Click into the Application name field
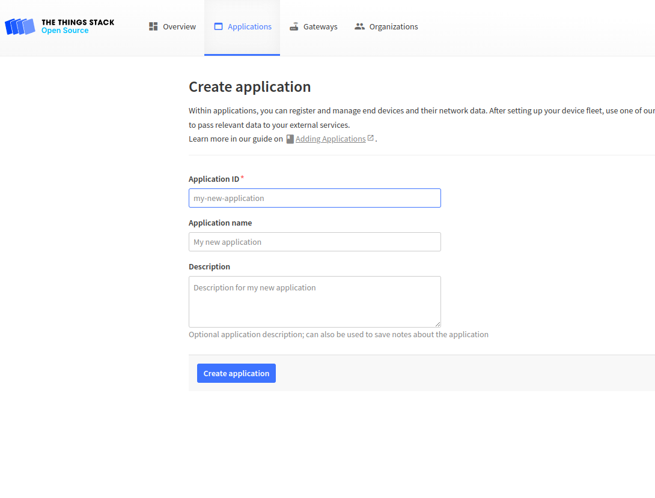This screenshot has height=498, width=655. 314,242
